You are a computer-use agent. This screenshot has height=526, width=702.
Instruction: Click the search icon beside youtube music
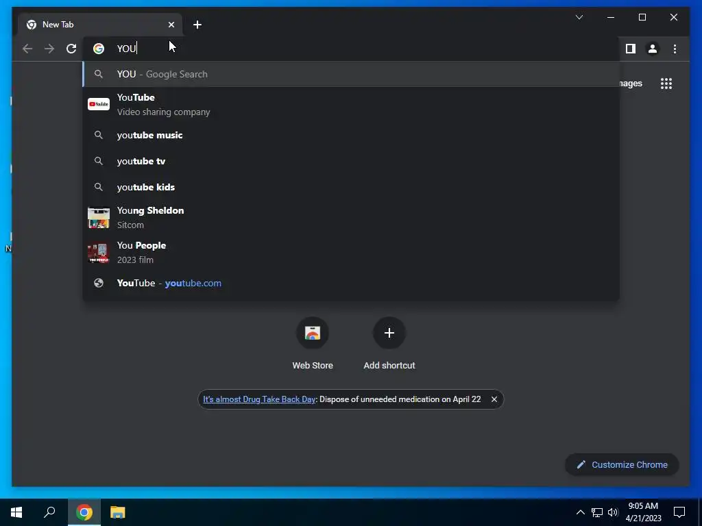pyautogui.click(x=99, y=135)
